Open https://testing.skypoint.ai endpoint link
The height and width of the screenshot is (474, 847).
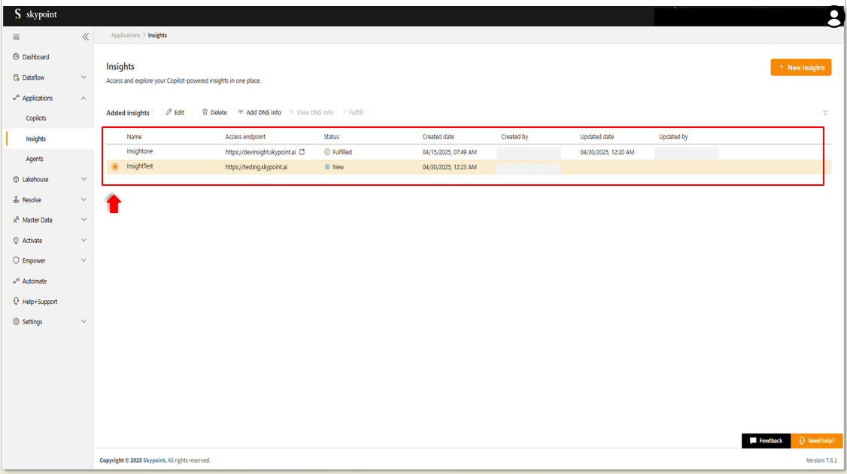coord(256,167)
